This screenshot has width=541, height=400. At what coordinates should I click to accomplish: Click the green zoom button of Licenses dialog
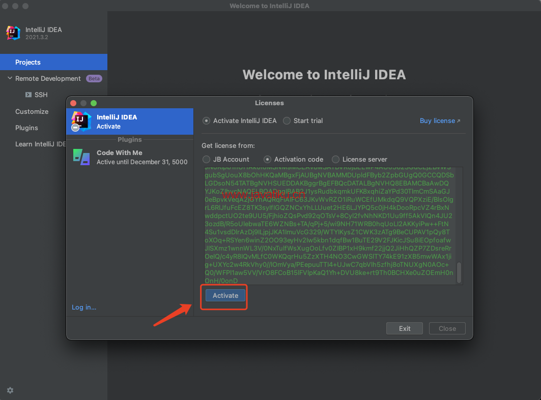pos(94,103)
